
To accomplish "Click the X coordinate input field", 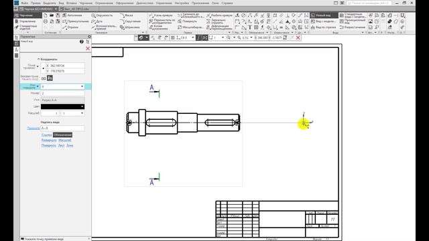I will pos(65,66).
